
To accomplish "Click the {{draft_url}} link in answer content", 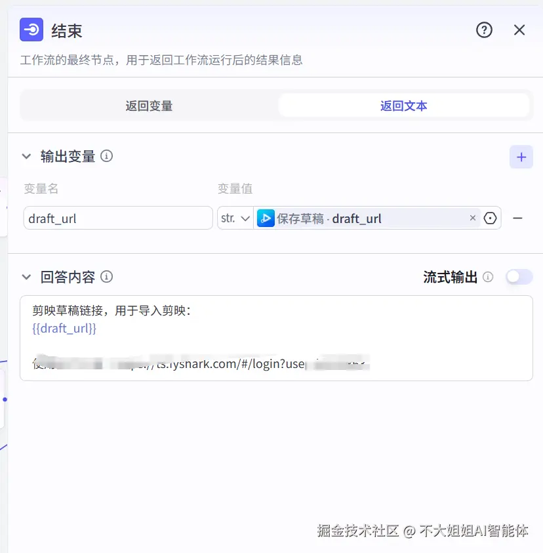I will [63, 328].
